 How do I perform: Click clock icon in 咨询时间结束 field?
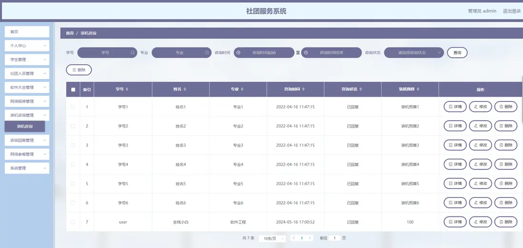click(x=306, y=53)
